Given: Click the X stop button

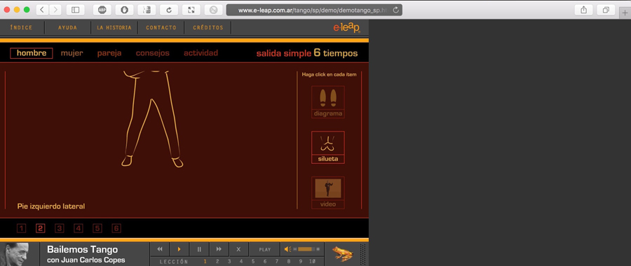Looking at the screenshot, I should (238, 249).
